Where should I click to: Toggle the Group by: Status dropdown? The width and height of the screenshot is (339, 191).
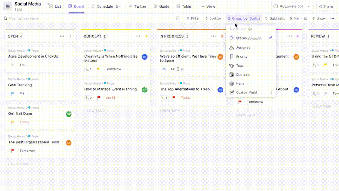[244, 18]
